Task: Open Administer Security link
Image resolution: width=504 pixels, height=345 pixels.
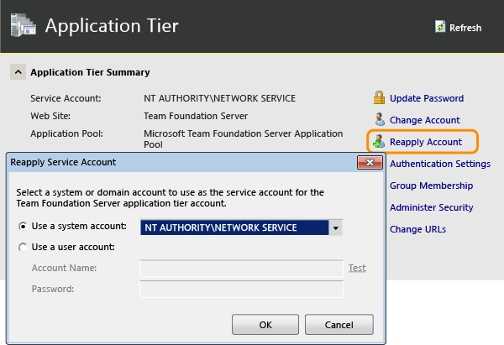Action: (432, 207)
